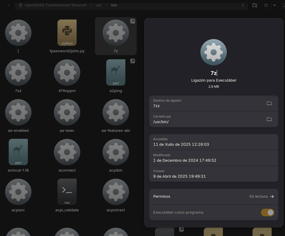Screen dimensions: 285x236
Task: Open link target folder icon for 7zz
Action: point(269,103)
